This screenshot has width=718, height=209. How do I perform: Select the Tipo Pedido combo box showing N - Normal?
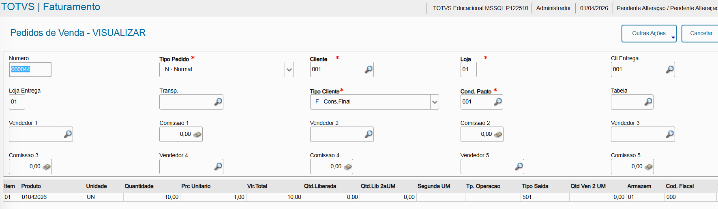tap(226, 70)
